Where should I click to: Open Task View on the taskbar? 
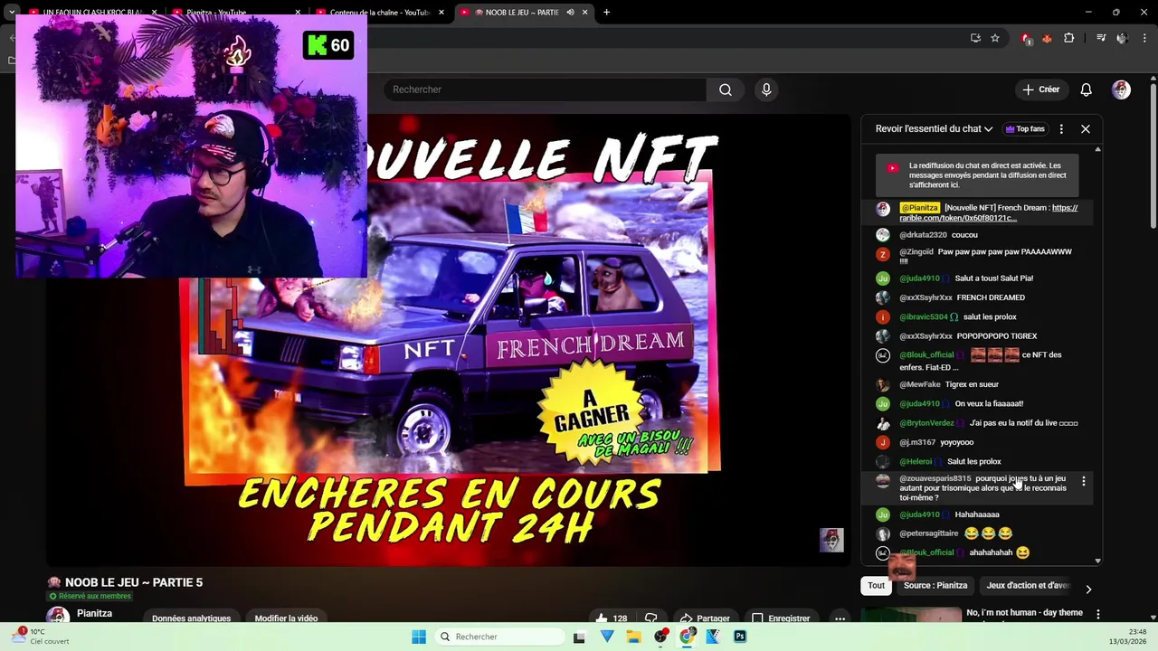pos(579,637)
